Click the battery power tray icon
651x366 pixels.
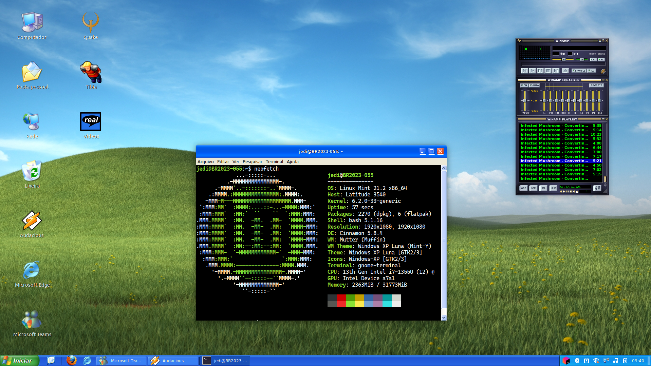tap(625, 361)
